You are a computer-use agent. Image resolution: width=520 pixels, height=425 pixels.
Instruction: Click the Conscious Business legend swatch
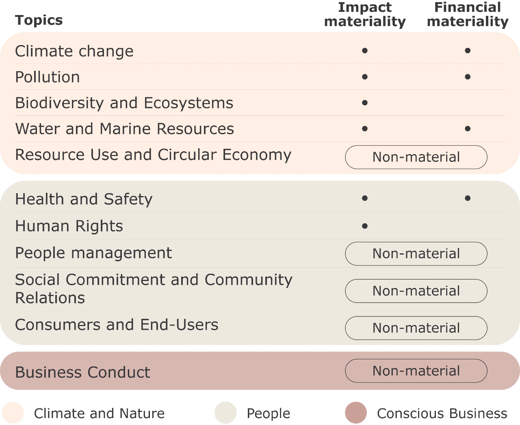(x=356, y=413)
